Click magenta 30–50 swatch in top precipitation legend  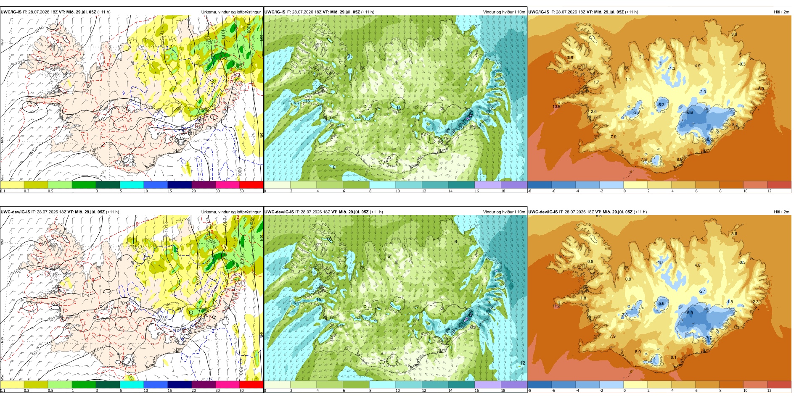tap(227, 184)
